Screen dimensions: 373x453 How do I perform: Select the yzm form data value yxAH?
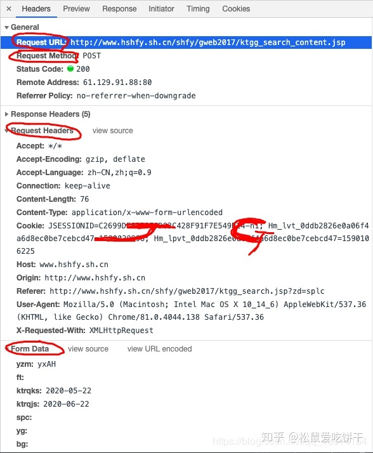click(x=46, y=364)
